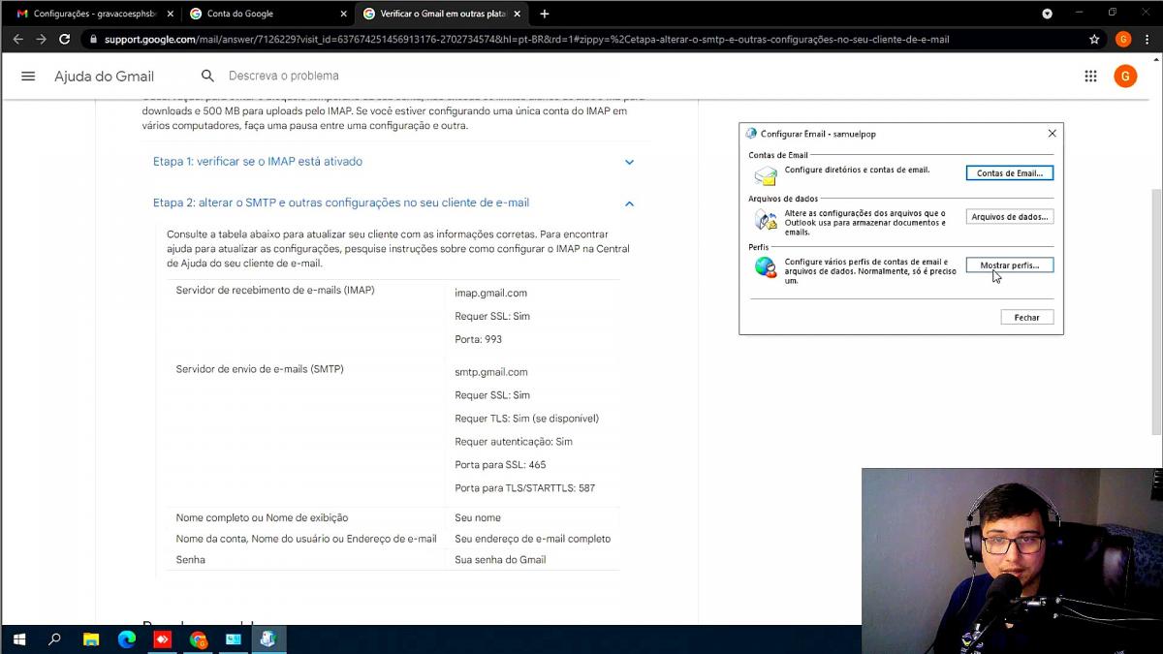Expand Etapa 1 chevron

629,162
